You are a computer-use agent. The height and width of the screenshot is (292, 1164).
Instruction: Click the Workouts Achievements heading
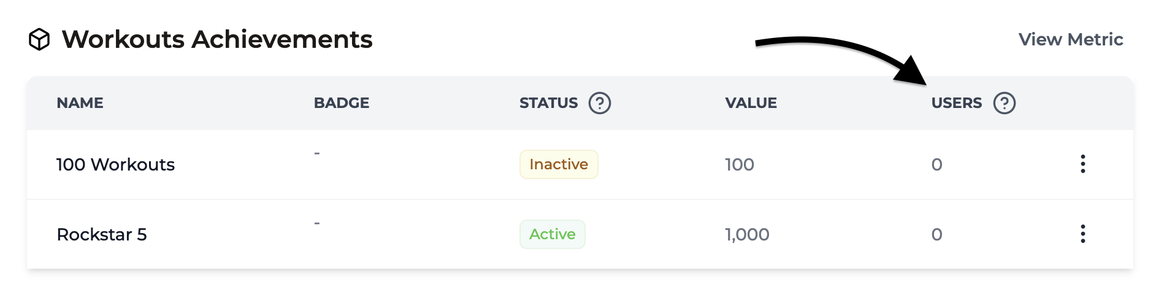click(x=217, y=40)
